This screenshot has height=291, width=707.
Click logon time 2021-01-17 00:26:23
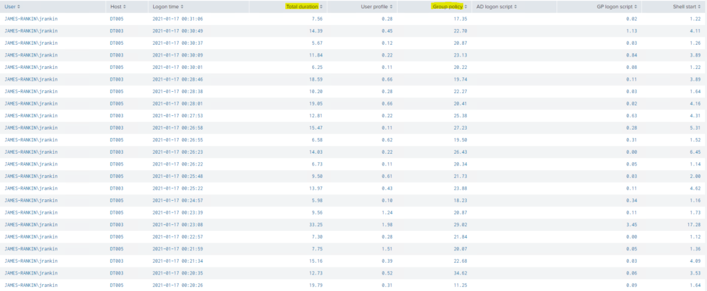pyautogui.click(x=177, y=152)
